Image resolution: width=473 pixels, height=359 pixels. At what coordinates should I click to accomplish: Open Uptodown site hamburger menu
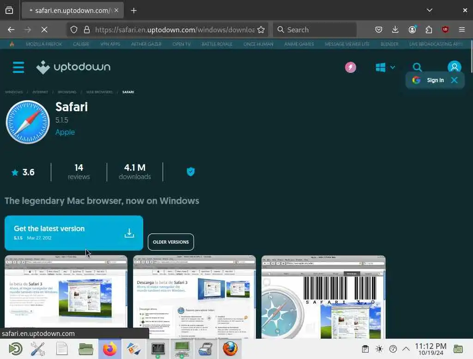point(18,67)
